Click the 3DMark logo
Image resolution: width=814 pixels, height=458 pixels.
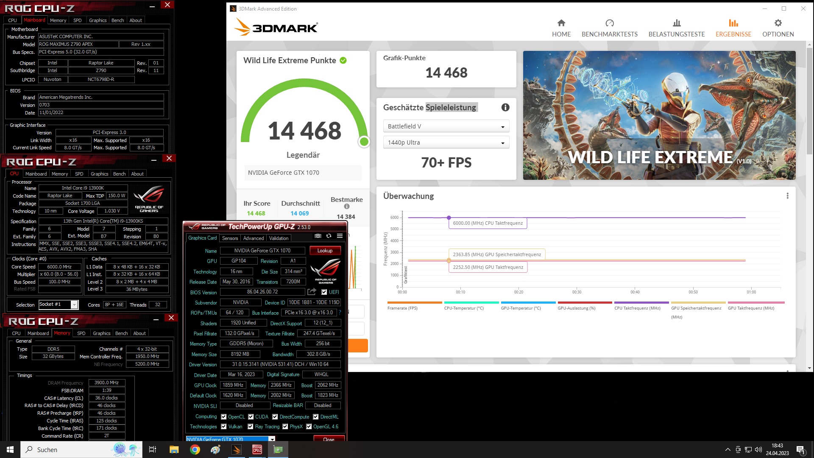coord(276,27)
